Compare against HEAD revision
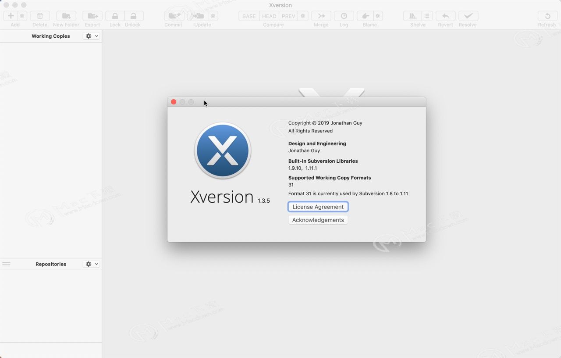Viewport: 561px width, 358px height. click(269, 16)
